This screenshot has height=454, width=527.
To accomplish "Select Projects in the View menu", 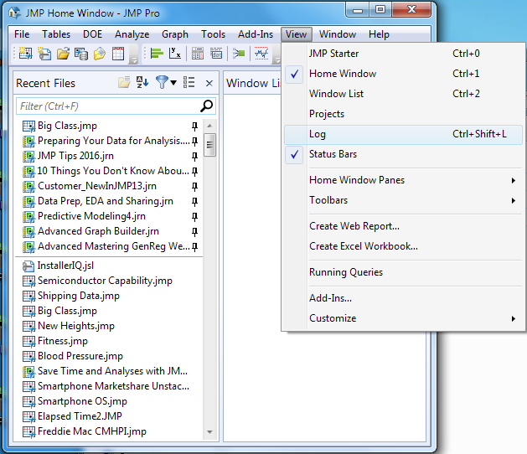I will [403, 114].
